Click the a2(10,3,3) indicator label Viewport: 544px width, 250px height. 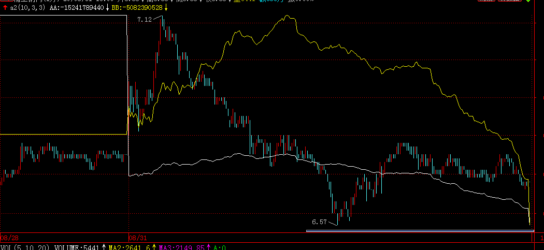point(27,8)
